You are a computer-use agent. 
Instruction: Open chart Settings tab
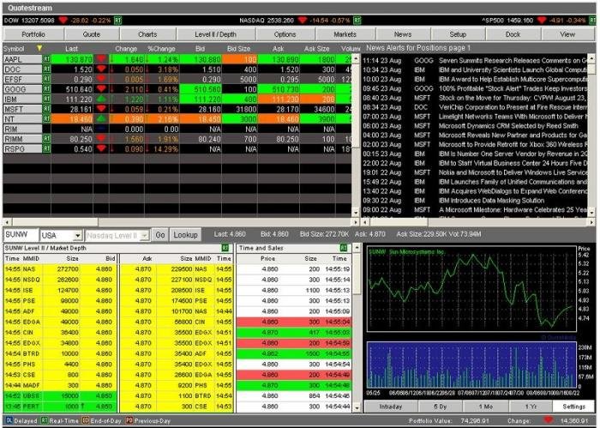pos(573,407)
